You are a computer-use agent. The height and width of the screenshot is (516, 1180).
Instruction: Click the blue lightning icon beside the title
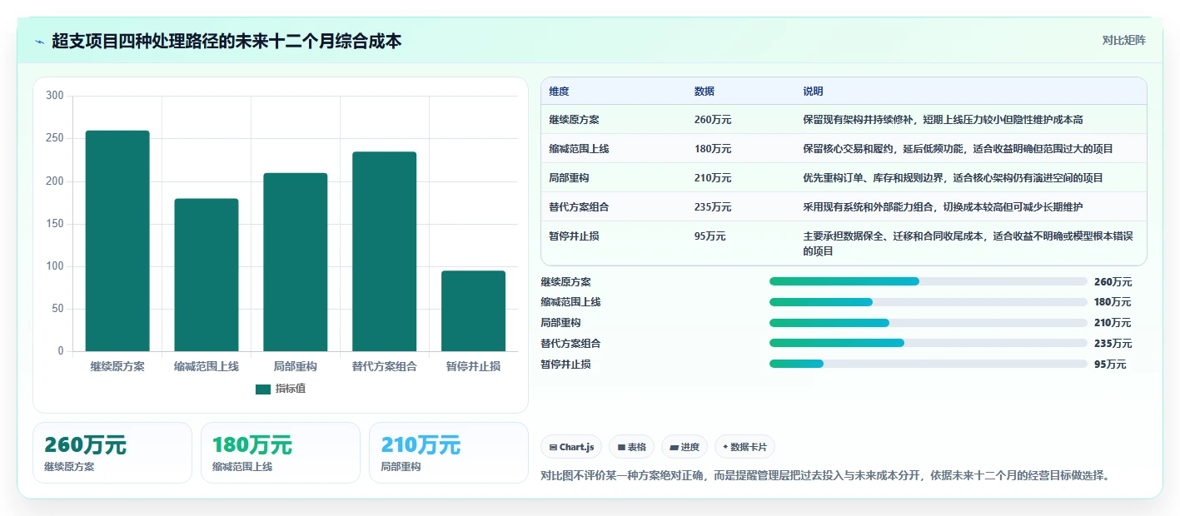(40, 41)
